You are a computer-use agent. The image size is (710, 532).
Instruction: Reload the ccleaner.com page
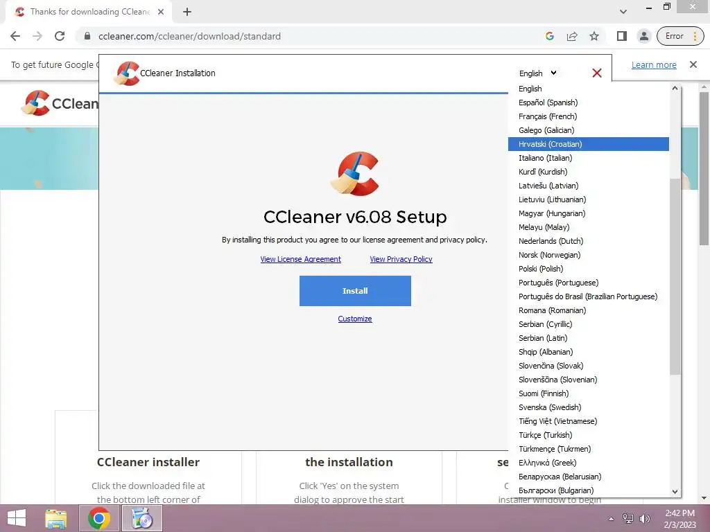pyautogui.click(x=60, y=36)
